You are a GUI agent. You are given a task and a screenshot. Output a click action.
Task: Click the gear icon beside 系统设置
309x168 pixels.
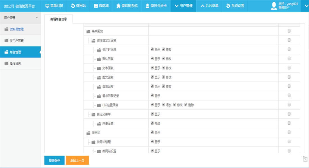pyautogui.click(x=228, y=6)
